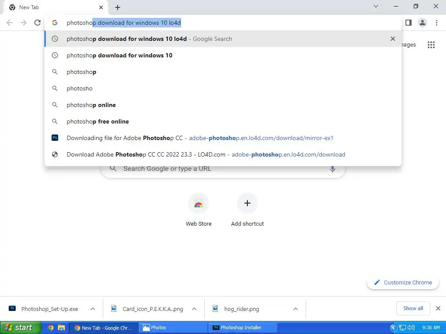
Task: Open the Web Store shortcut
Action: pyautogui.click(x=199, y=210)
